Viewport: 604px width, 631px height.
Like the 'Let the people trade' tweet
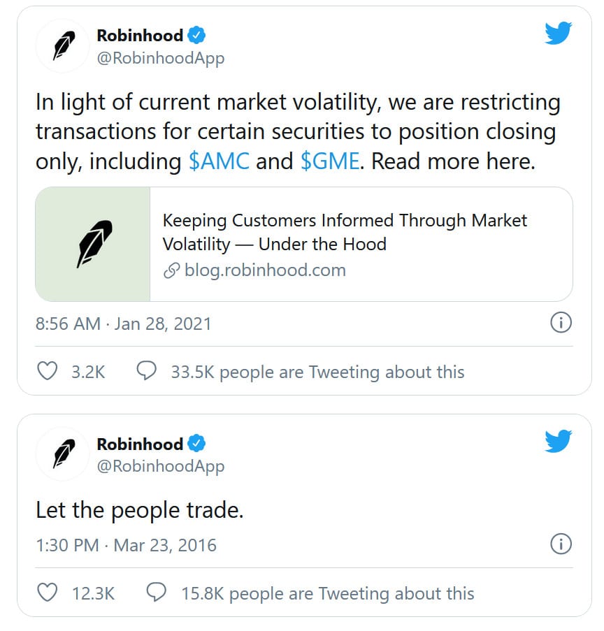pos(47,593)
